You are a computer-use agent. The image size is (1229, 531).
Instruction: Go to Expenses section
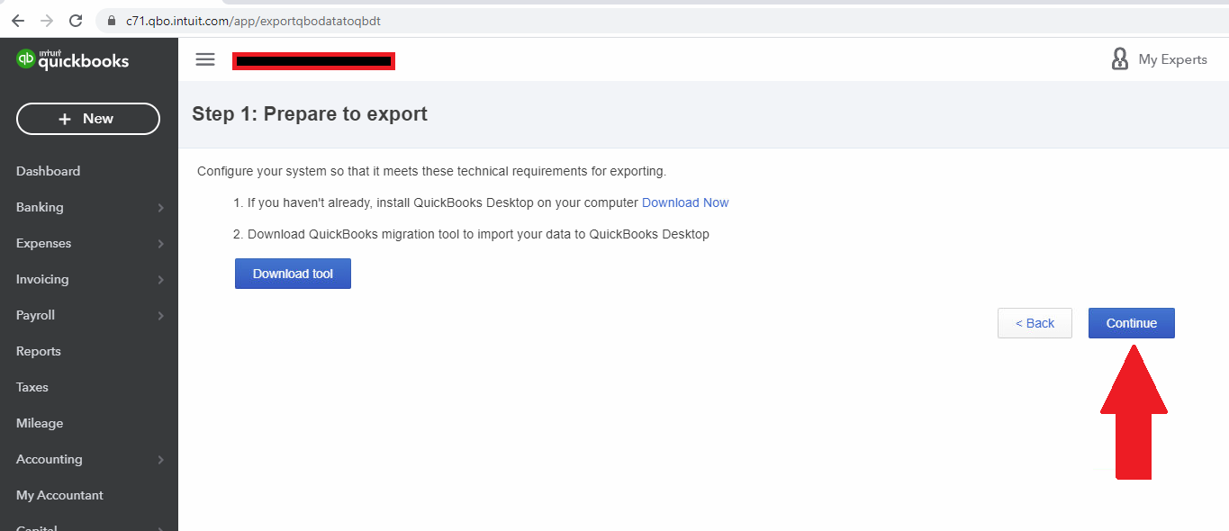(x=43, y=243)
